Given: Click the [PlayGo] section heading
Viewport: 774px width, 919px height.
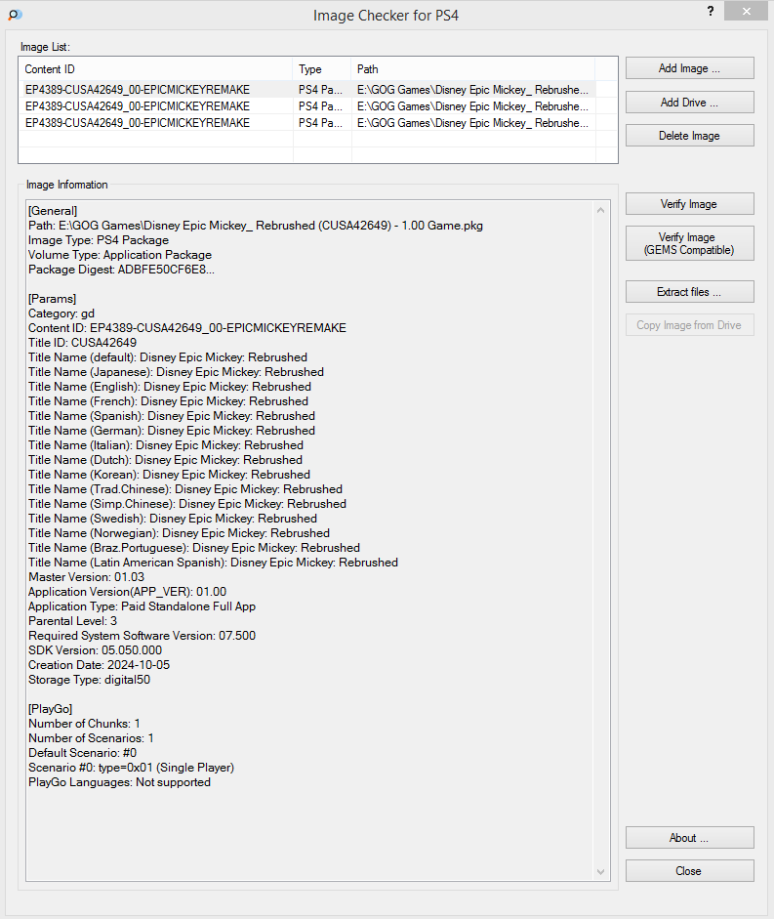Looking at the screenshot, I should tap(51, 709).
